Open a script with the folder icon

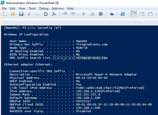pos(13,14)
